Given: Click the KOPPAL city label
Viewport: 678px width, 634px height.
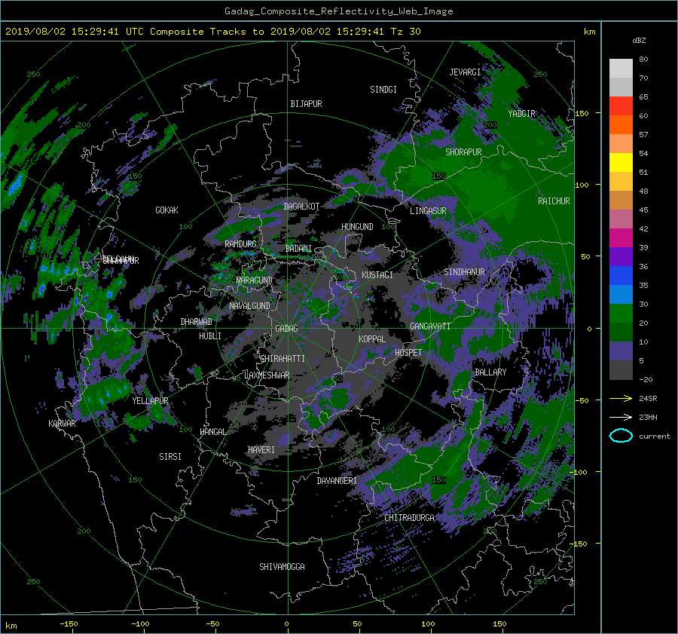Looking at the screenshot, I should tap(372, 339).
